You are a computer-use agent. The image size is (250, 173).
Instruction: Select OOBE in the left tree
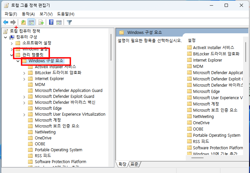(x=40, y=144)
